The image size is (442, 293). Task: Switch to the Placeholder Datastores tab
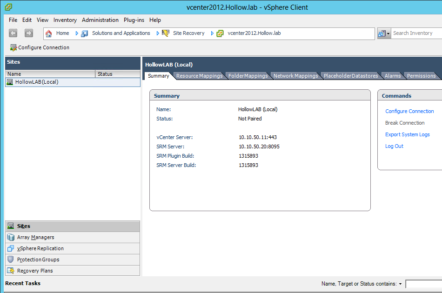click(x=351, y=76)
